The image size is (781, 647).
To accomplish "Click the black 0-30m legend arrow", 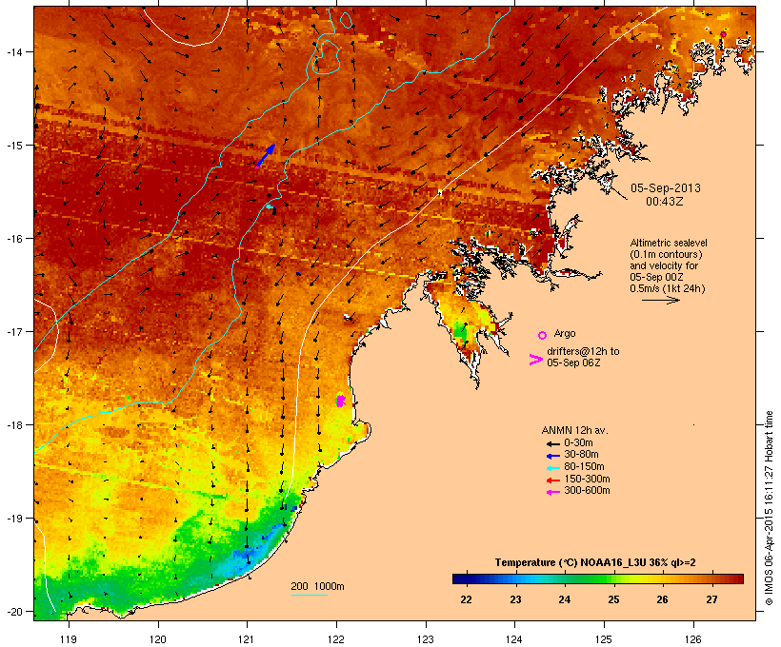I will pos(552,443).
